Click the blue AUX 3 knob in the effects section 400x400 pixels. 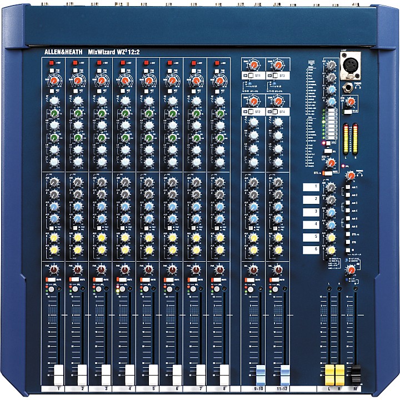pos(331,89)
